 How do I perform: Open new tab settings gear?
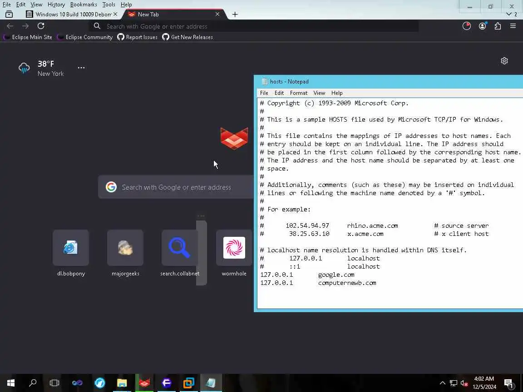(x=504, y=61)
